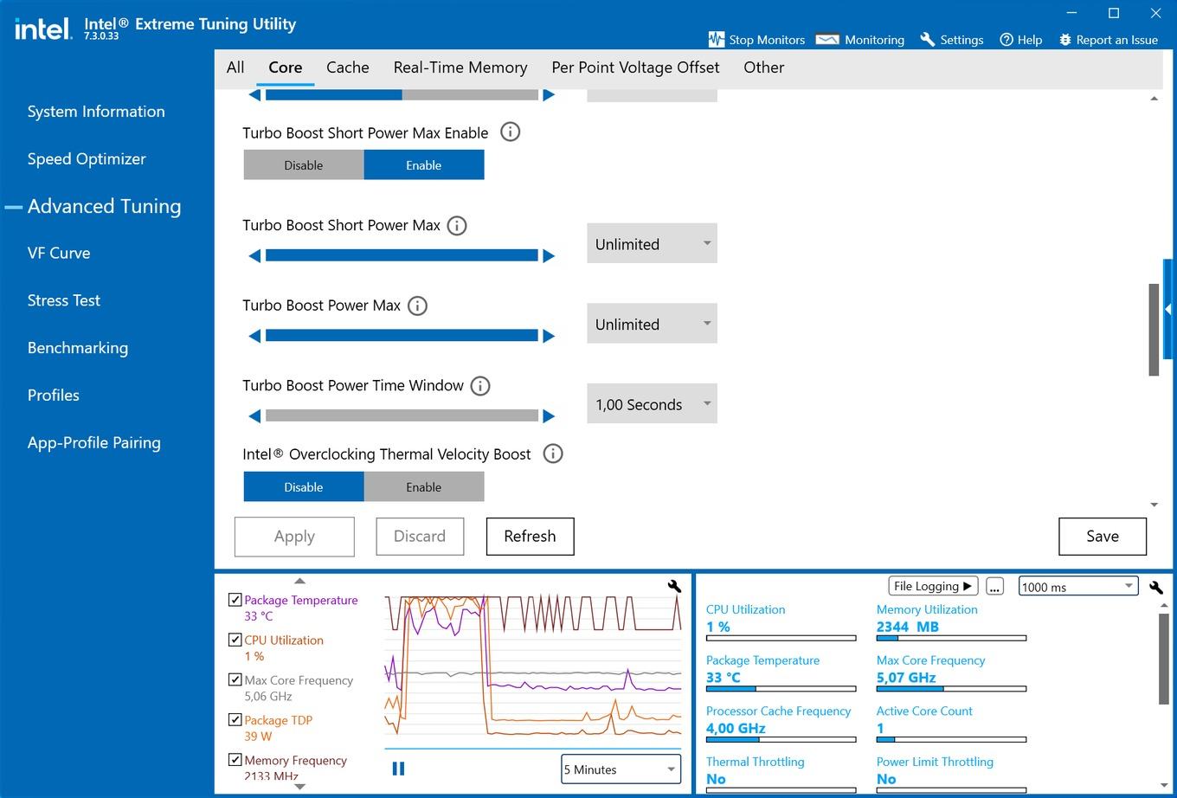The width and height of the screenshot is (1177, 798).
Task: Open the Monitoring view icon
Action: click(827, 40)
